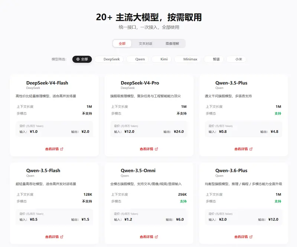Click the external-link icon on the Qwen-3.5-Omni card
297x247 pixels.
pyautogui.click(x=156, y=237)
